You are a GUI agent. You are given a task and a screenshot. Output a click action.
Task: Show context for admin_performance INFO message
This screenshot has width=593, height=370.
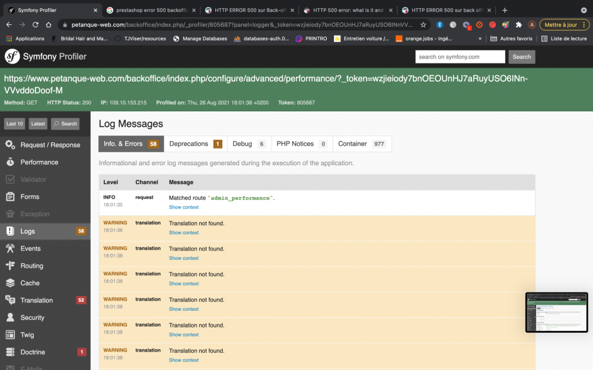tap(184, 207)
